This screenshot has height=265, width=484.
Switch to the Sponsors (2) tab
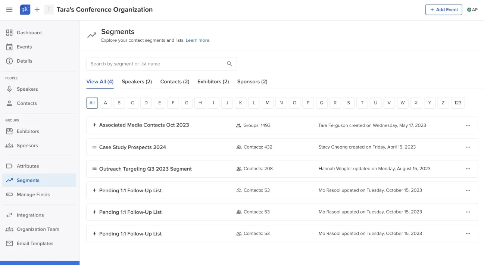tap(252, 81)
